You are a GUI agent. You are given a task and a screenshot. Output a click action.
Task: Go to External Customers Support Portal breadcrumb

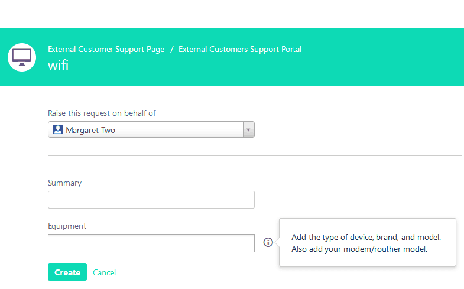click(240, 49)
